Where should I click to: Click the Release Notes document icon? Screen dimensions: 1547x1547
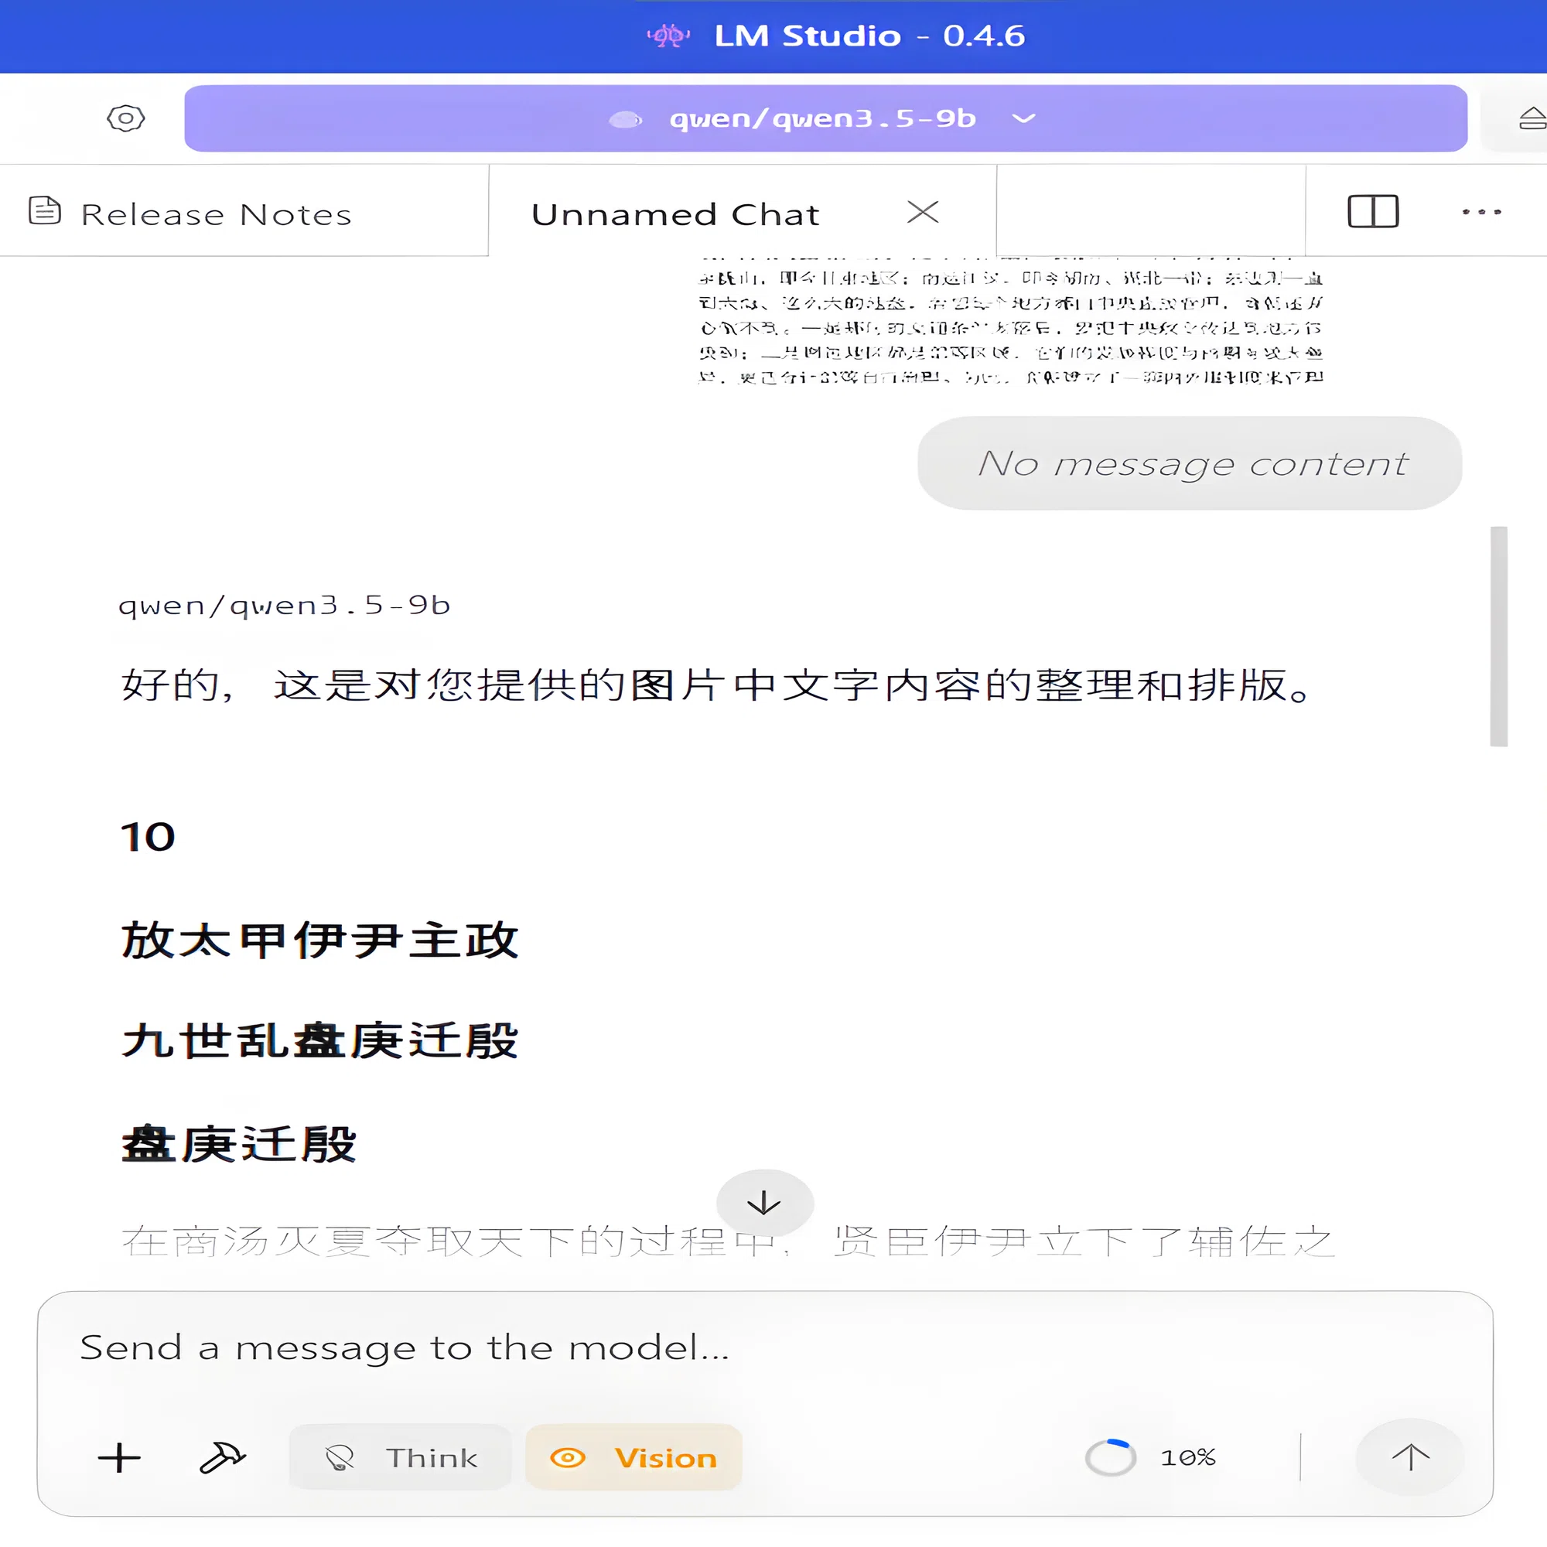(45, 210)
